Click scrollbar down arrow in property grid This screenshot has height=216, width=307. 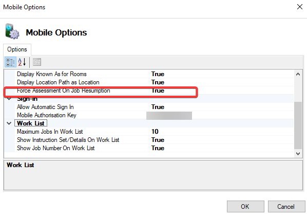click(x=298, y=154)
